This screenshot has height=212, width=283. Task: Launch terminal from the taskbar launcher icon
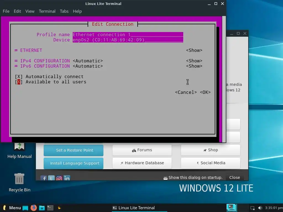tap(50, 208)
